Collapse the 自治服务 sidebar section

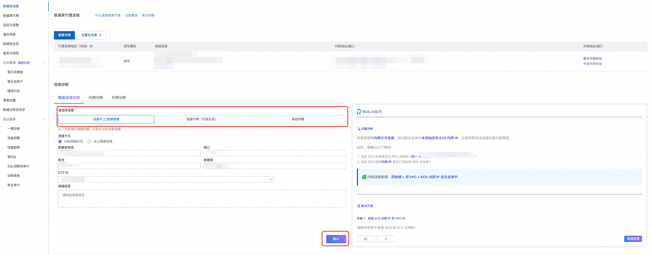tap(44, 119)
